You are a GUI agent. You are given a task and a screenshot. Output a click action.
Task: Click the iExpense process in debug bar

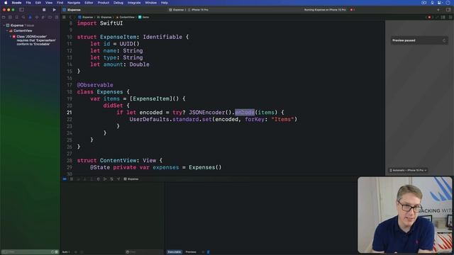click(x=131, y=179)
